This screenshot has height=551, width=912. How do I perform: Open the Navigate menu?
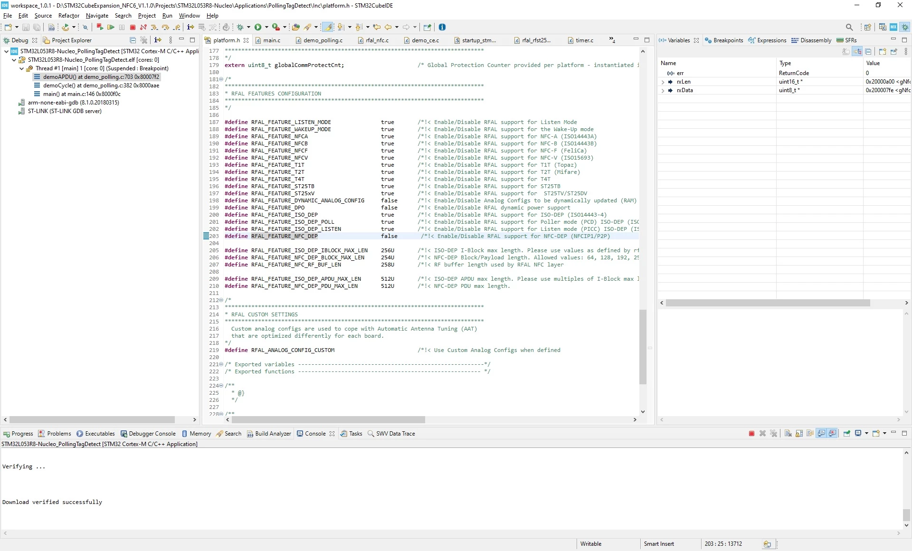pyautogui.click(x=97, y=16)
